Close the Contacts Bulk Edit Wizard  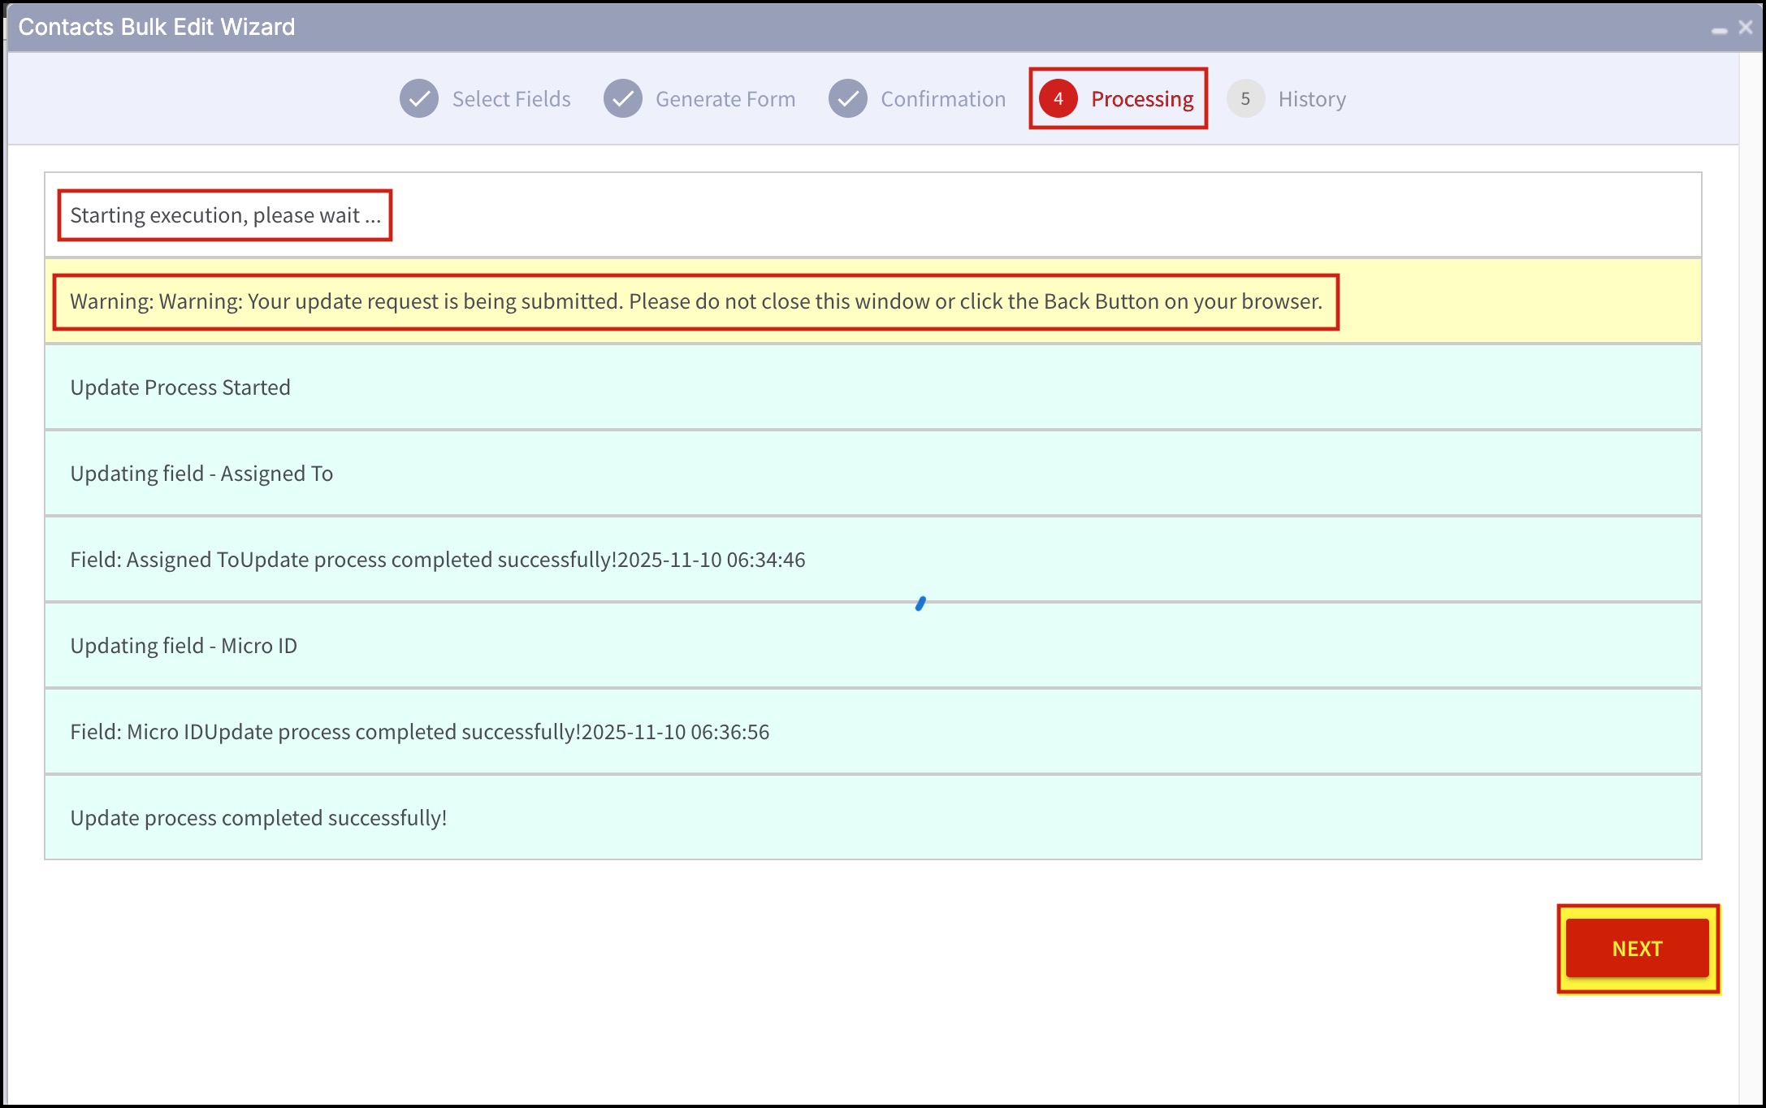1746,27
